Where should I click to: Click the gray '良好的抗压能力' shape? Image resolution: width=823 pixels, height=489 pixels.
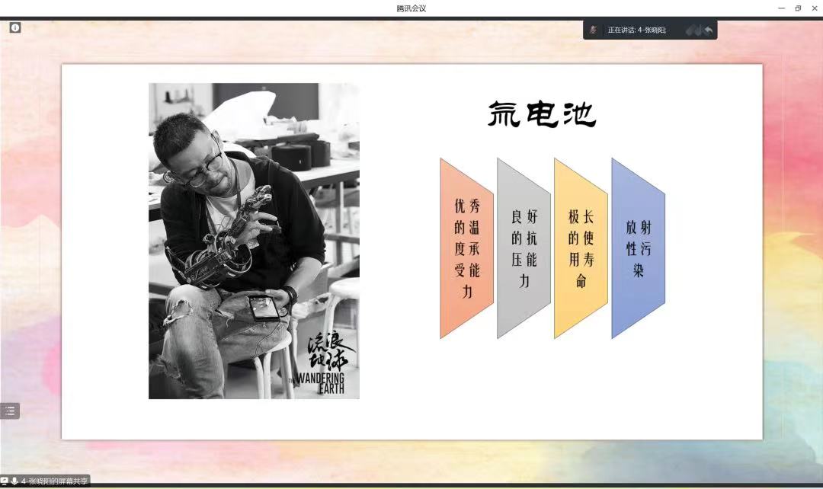pos(524,248)
